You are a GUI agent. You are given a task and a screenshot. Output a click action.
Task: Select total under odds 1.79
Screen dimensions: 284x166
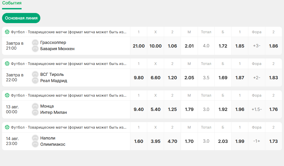[189, 109]
